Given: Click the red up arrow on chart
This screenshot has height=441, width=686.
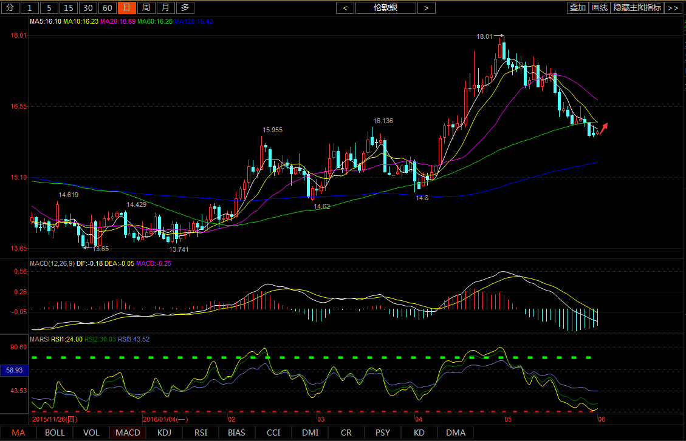Looking at the screenshot, I should coord(604,127).
